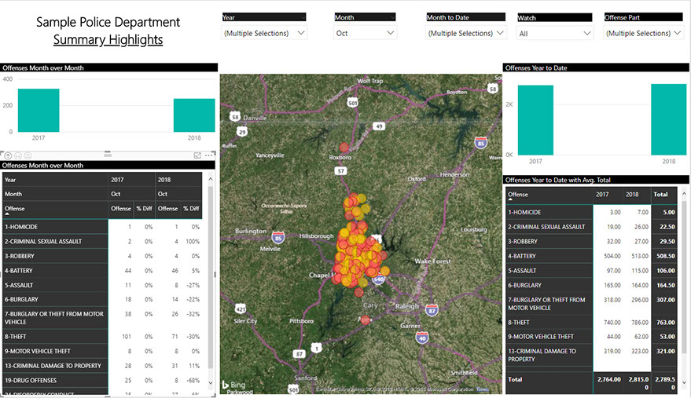Open focus mode for the chart visual
The height and width of the screenshot is (398, 691).
click(198, 155)
